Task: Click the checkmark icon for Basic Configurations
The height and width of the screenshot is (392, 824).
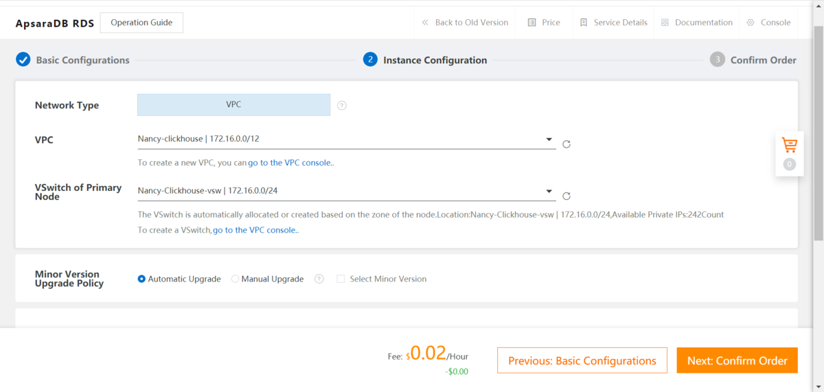Action: pyautogui.click(x=23, y=60)
